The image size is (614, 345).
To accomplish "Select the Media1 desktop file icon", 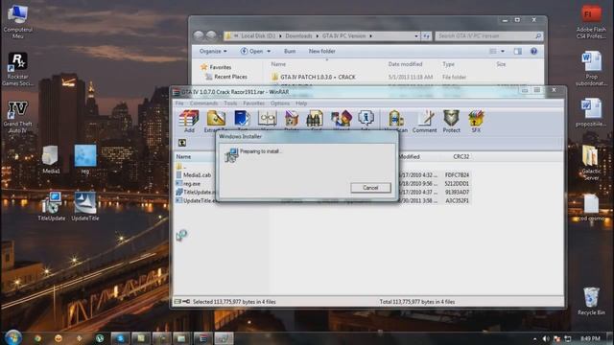I will [51, 160].
